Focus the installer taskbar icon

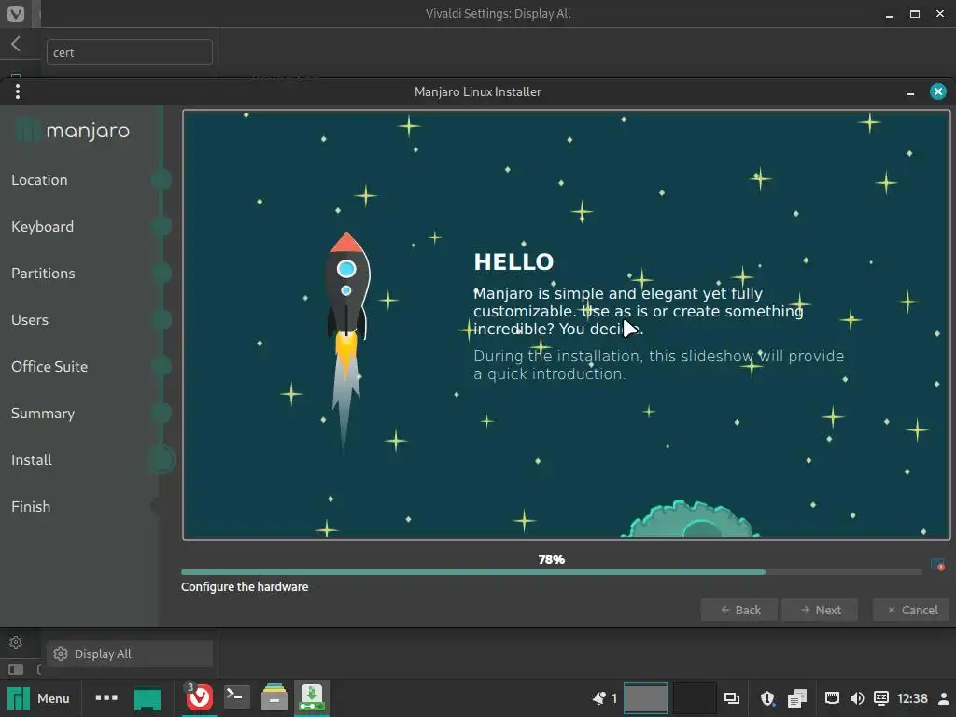312,697
